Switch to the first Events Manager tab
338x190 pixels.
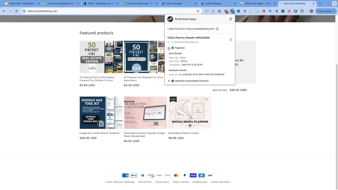(x=179, y=3)
